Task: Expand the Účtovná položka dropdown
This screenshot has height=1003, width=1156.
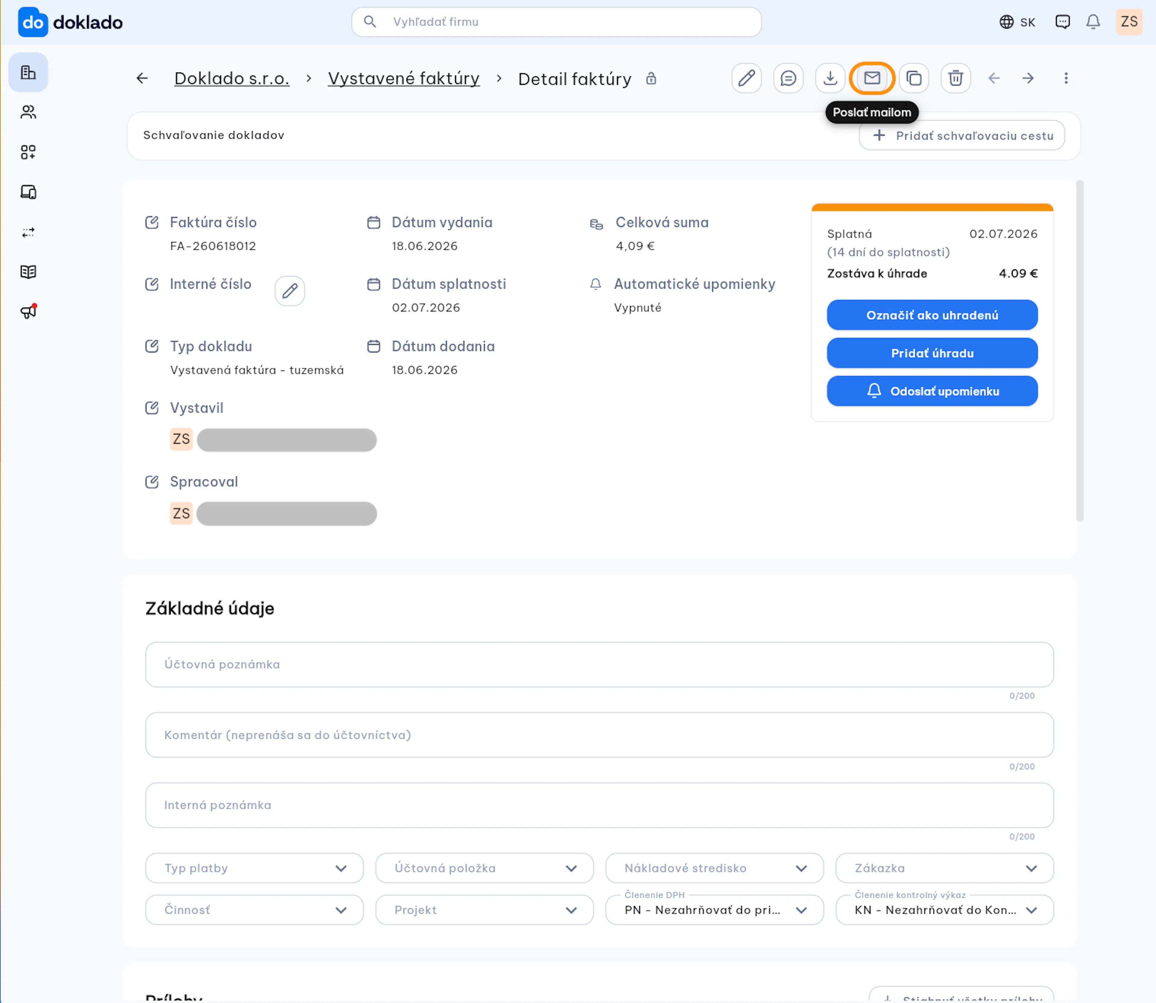Action: pyautogui.click(x=484, y=868)
